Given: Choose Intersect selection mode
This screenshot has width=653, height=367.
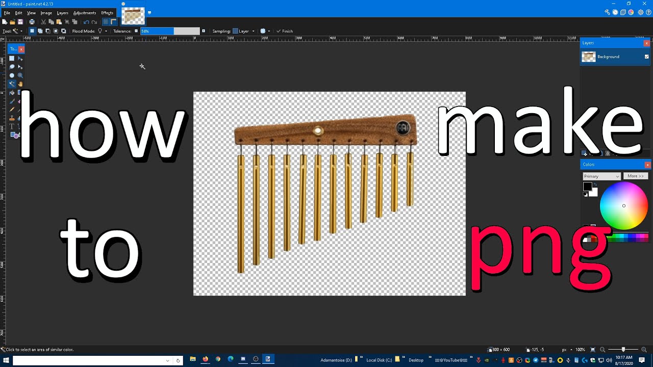Looking at the screenshot, I should pyautogui.click(x=56, y=31).
